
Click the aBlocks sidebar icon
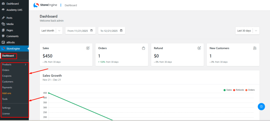pos(3,42)
